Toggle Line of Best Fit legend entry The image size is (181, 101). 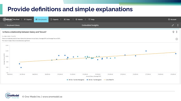pos(109,80)
